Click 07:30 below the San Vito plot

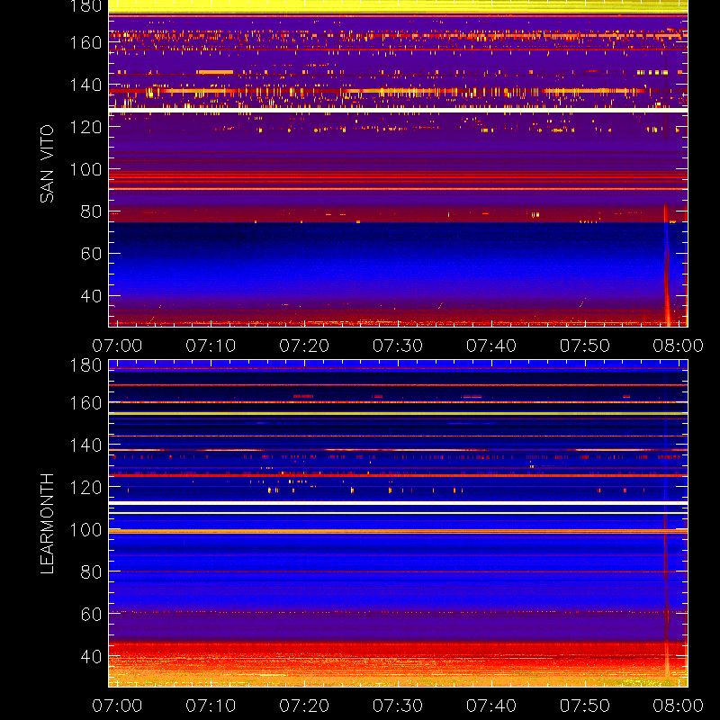(x=398, y=346)
